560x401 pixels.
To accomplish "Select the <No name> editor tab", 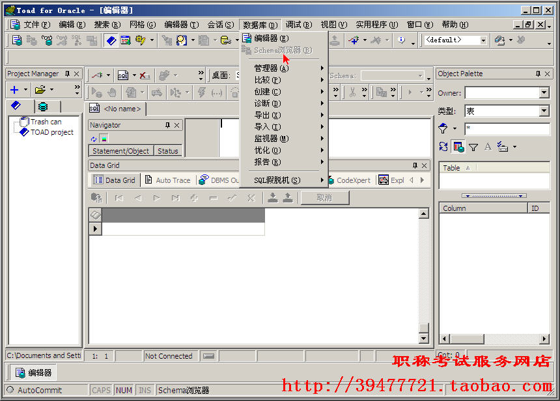I will [115, 109].
